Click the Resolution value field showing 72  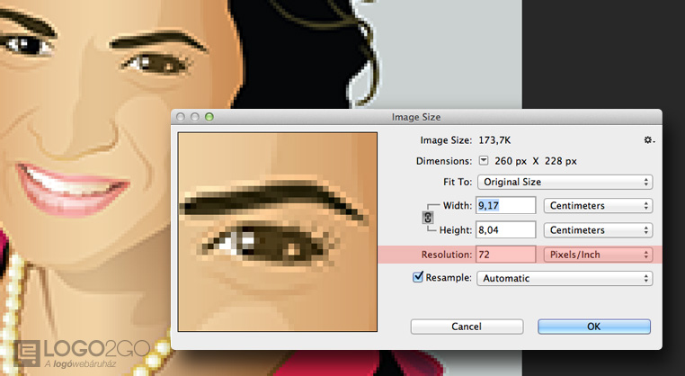pos(505,255)
